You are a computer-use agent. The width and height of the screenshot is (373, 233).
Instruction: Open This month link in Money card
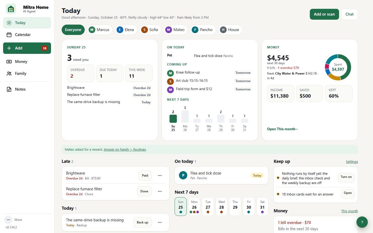282,129
